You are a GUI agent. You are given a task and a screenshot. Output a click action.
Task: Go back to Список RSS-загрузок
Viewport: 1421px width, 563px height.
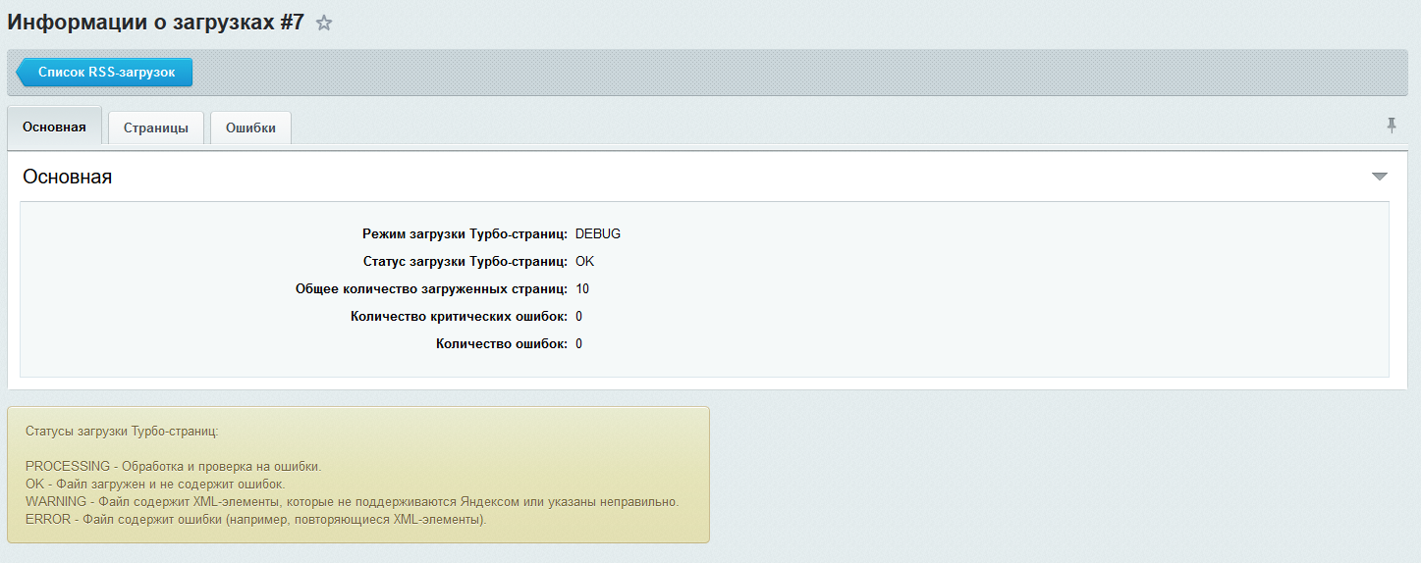(105, 73)
